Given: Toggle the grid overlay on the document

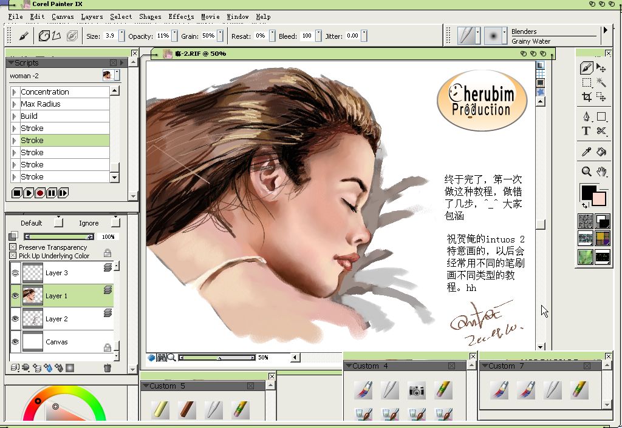Looking at the screenshot, I should [540, 74].
